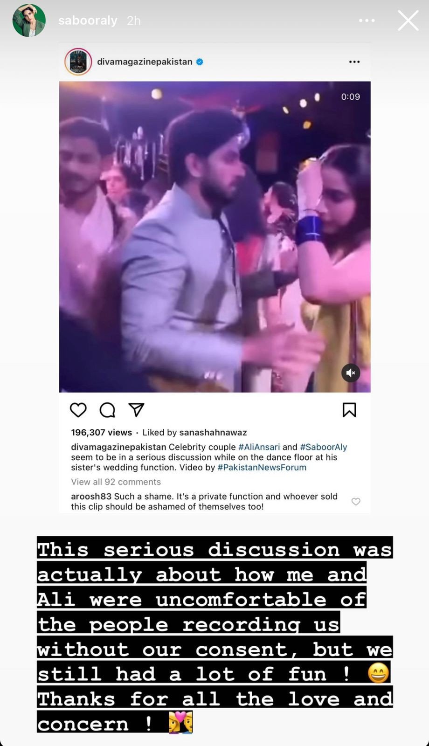429x746 pixels.
Task: Open sabooraly's profile picture avatar
Action: (29, 21)
